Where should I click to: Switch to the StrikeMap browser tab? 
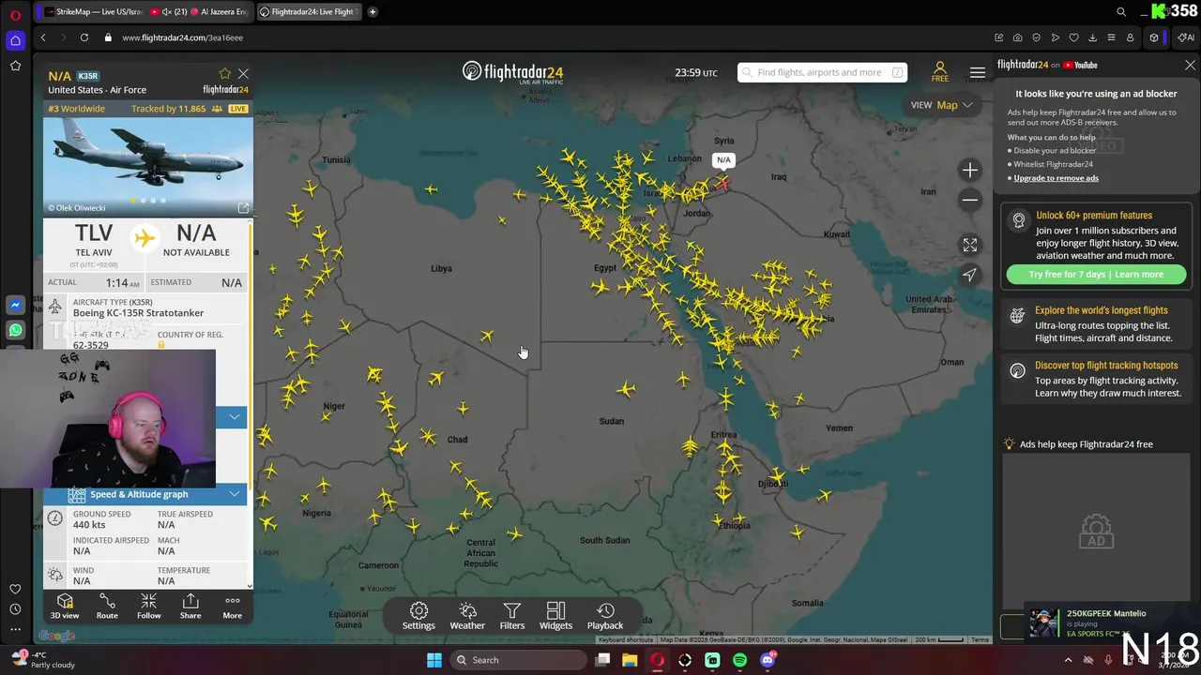(97, 12)
